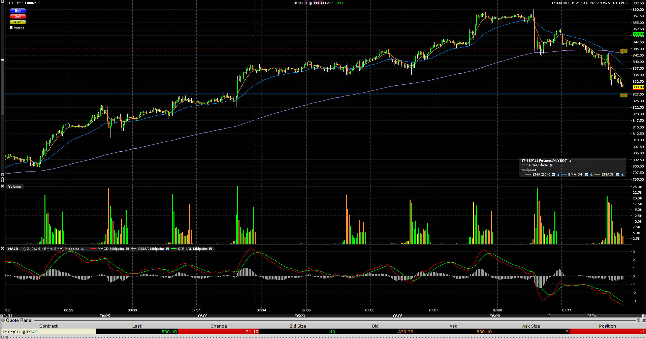This screenshot has height=339, width=646.
Task: Click the Ask Size column header
Action: [x=531, y=326]
